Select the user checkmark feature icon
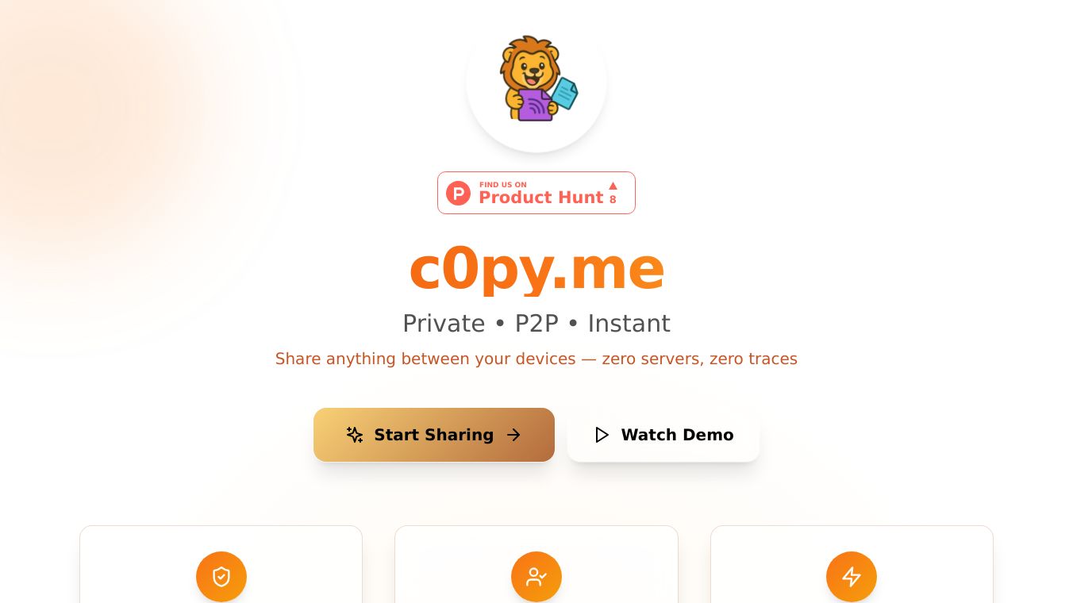The height and width of the screenshot is (603, 1073). [x=536, y=577]
